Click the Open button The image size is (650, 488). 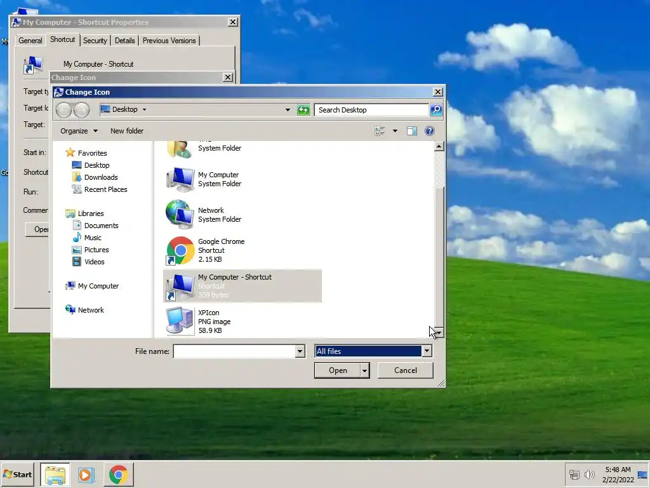coord(338,370)
